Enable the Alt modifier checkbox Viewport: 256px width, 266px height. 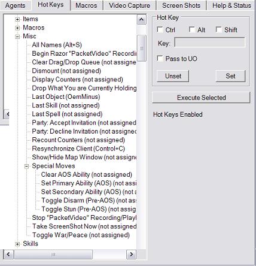[x=192, y=30]
